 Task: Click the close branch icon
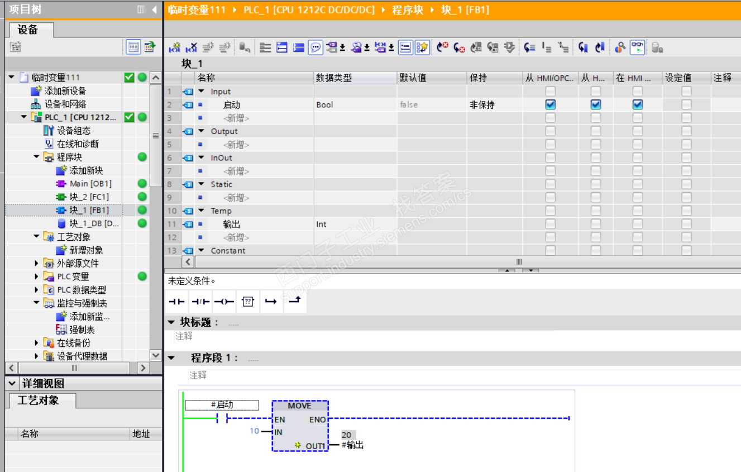[x=294, y=302]
